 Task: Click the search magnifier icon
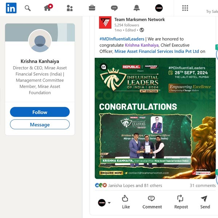[x=28, y=8]
